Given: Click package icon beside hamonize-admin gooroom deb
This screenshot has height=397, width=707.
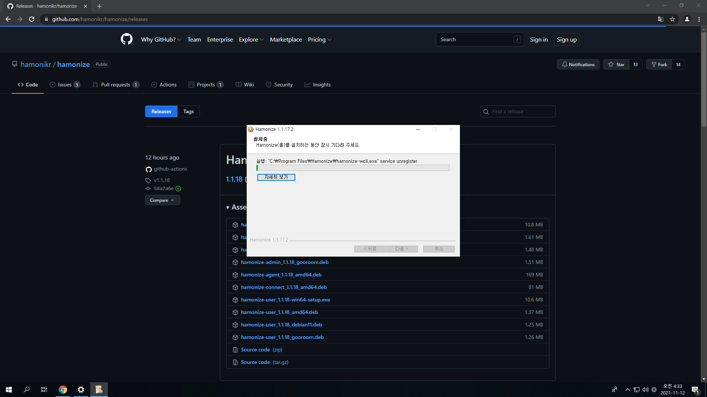Looking at the screenshot, I should click(x=235, y=262).
